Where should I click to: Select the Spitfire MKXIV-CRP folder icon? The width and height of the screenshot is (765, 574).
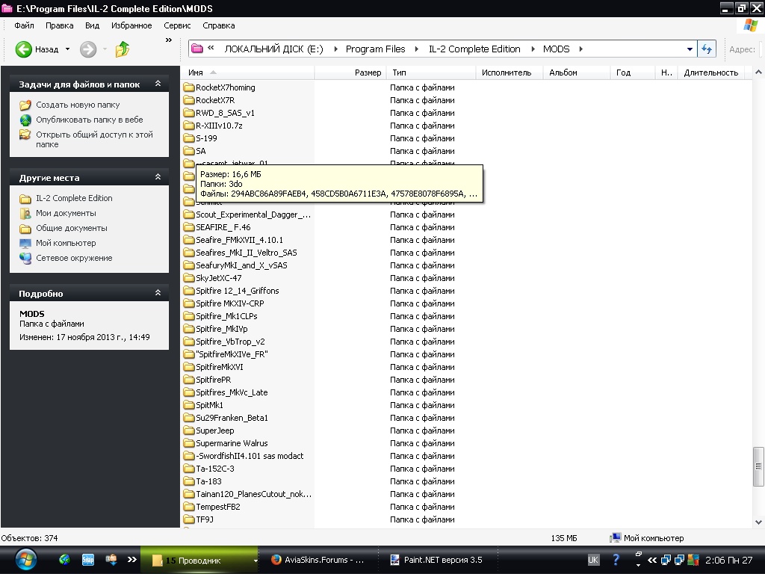pos(189,303)
